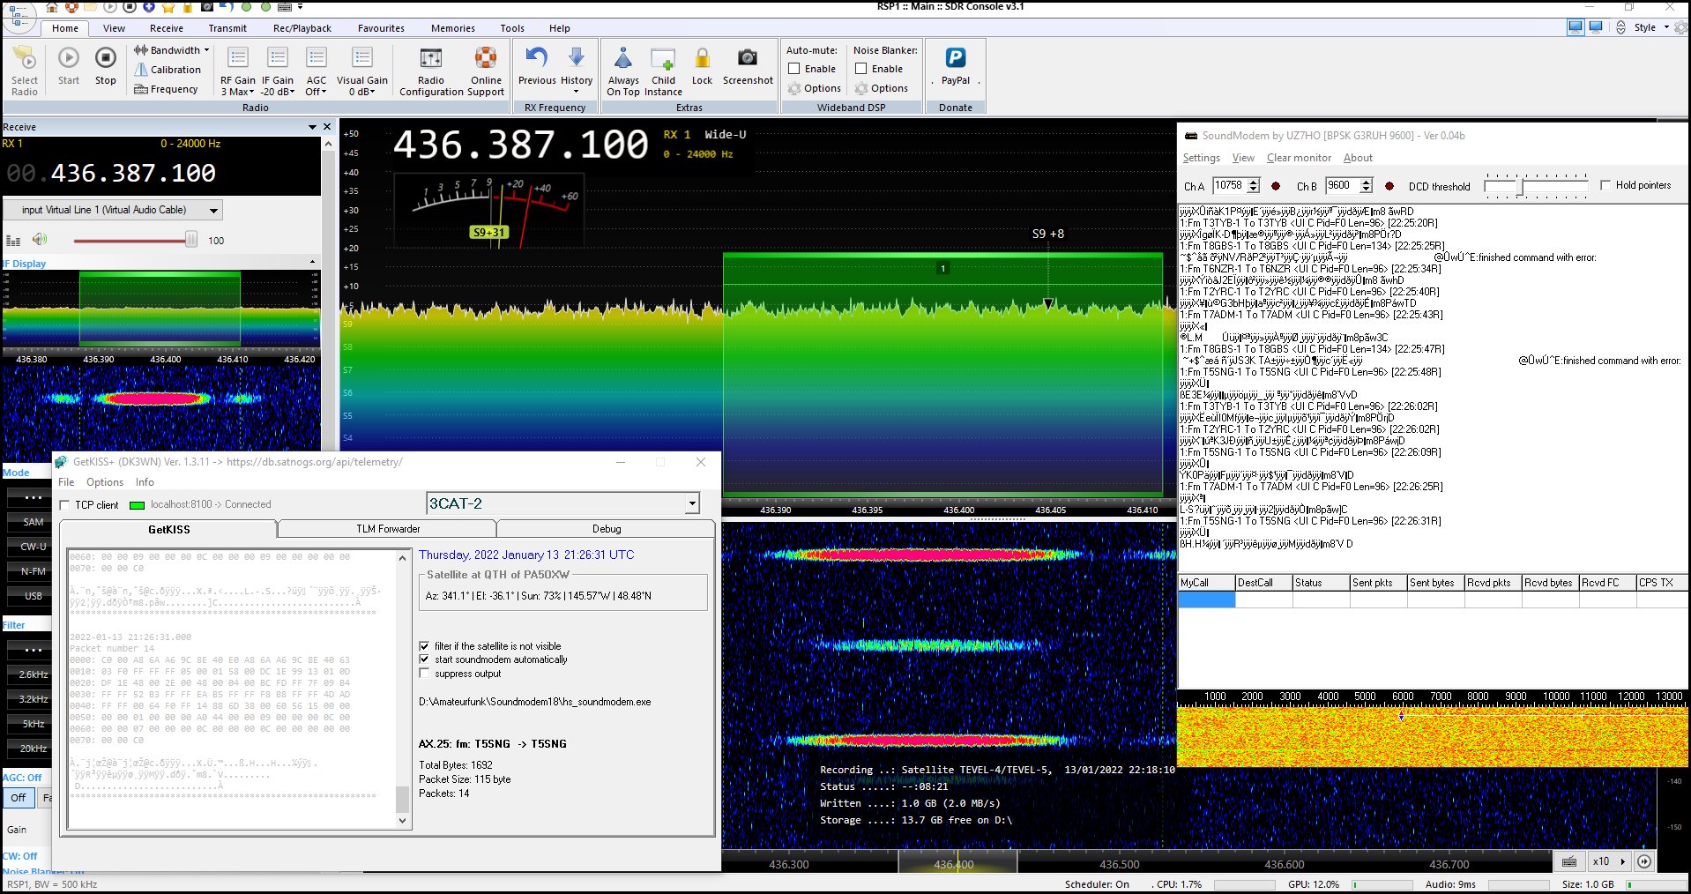
Task: Take a Screenshot with camera icon
Action: (748, 58)
